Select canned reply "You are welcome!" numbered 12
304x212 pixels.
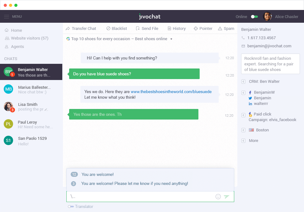coord(97,174)
